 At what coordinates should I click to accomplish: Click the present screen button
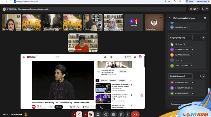98,114
